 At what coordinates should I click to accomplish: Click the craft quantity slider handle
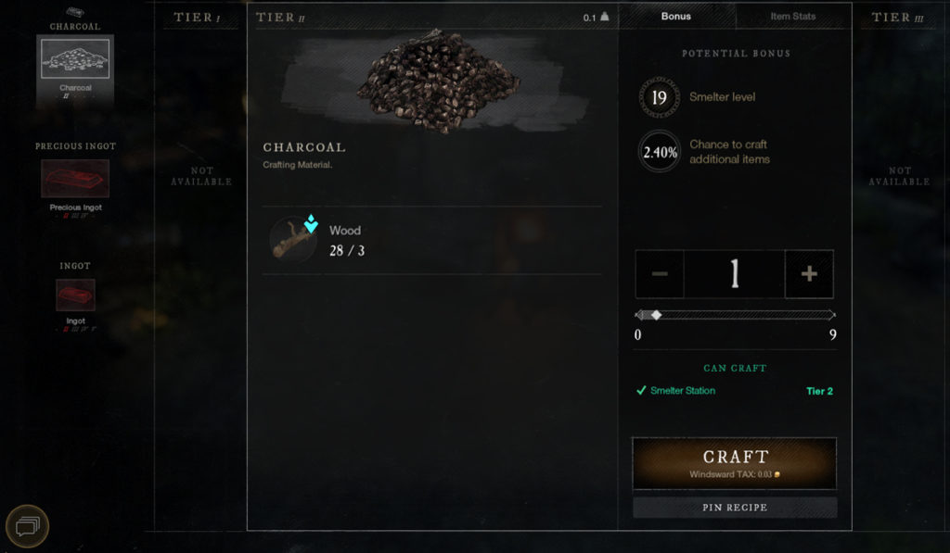tap(656, 315)
